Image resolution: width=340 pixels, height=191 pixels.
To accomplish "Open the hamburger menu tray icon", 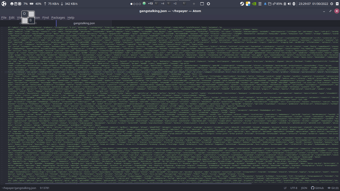I will [260, 4].
